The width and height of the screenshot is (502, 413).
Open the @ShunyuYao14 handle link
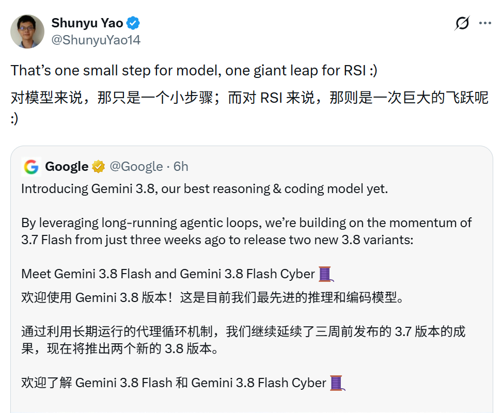96,40
